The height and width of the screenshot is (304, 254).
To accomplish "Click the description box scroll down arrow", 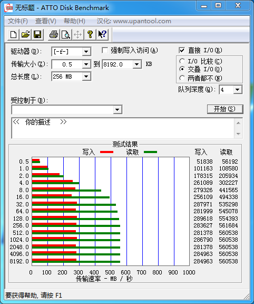I will pos(238,134).
